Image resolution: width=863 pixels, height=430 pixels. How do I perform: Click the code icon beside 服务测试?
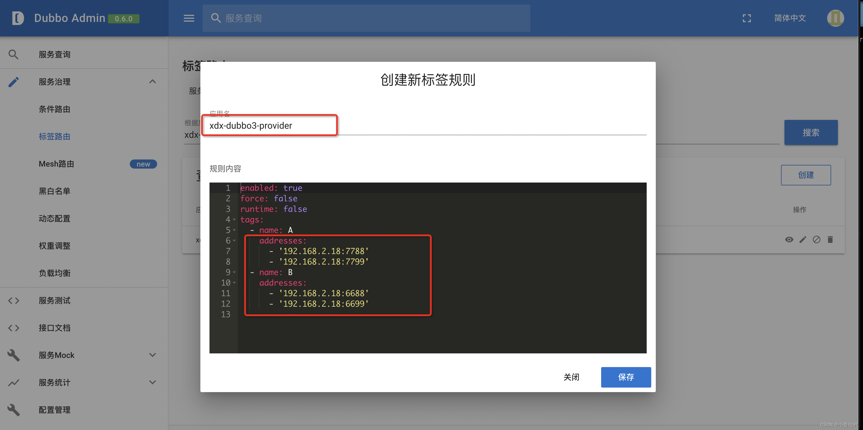pos(13,301)
